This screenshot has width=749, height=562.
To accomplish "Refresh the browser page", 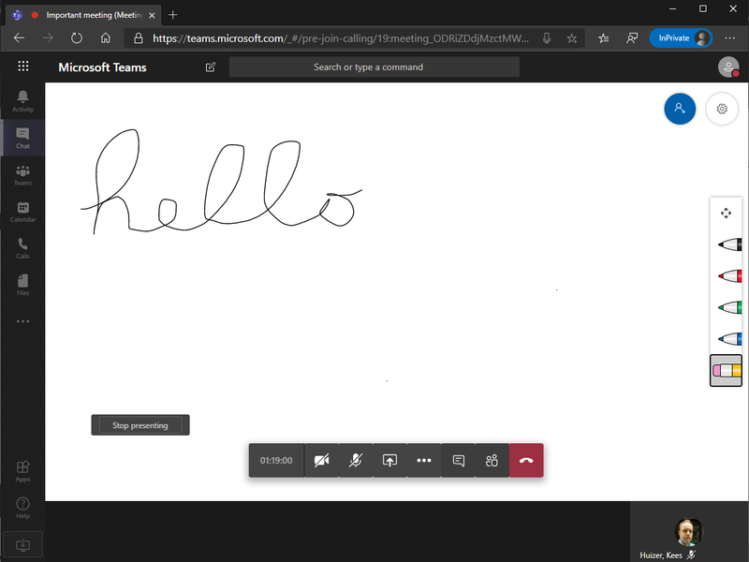I will (x=77, y=38).
